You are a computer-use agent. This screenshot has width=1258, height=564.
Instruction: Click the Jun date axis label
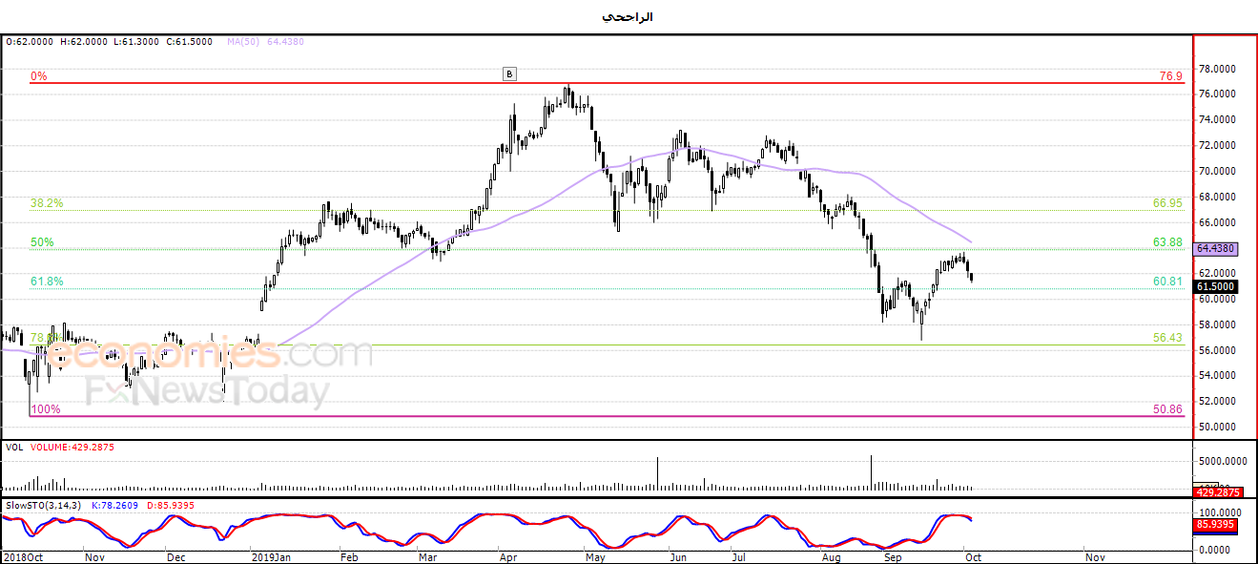[677, 556]
